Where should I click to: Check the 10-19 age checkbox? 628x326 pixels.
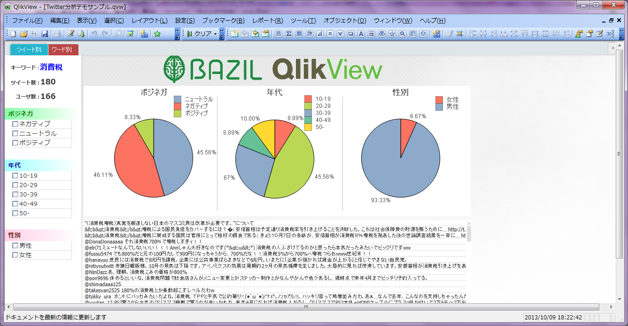pyautogui.click(x=15, y=176)
